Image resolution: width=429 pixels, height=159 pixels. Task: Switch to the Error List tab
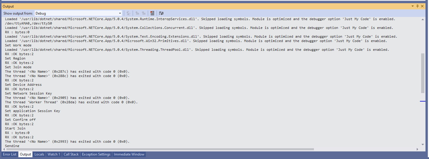(x=10, y=154)
